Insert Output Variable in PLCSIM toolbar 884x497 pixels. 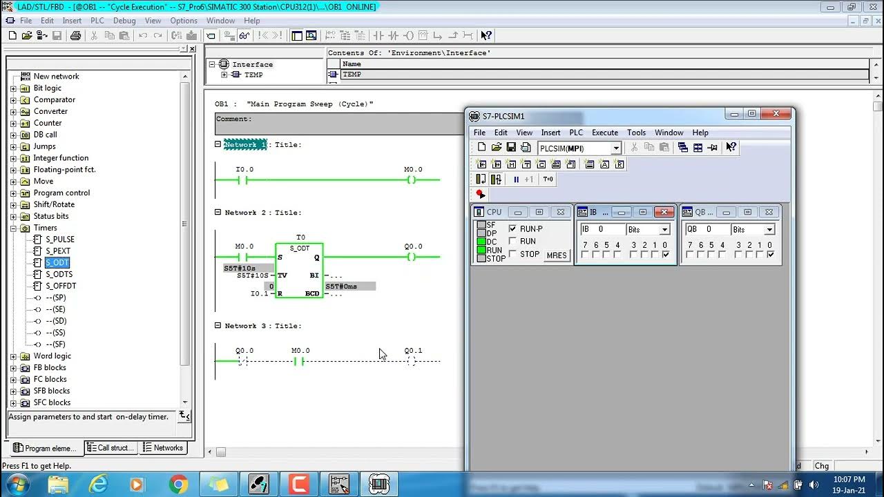[496, 164]
